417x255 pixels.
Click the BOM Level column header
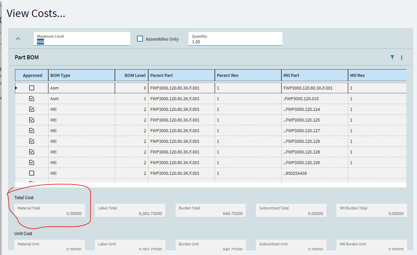pos(132,75)
